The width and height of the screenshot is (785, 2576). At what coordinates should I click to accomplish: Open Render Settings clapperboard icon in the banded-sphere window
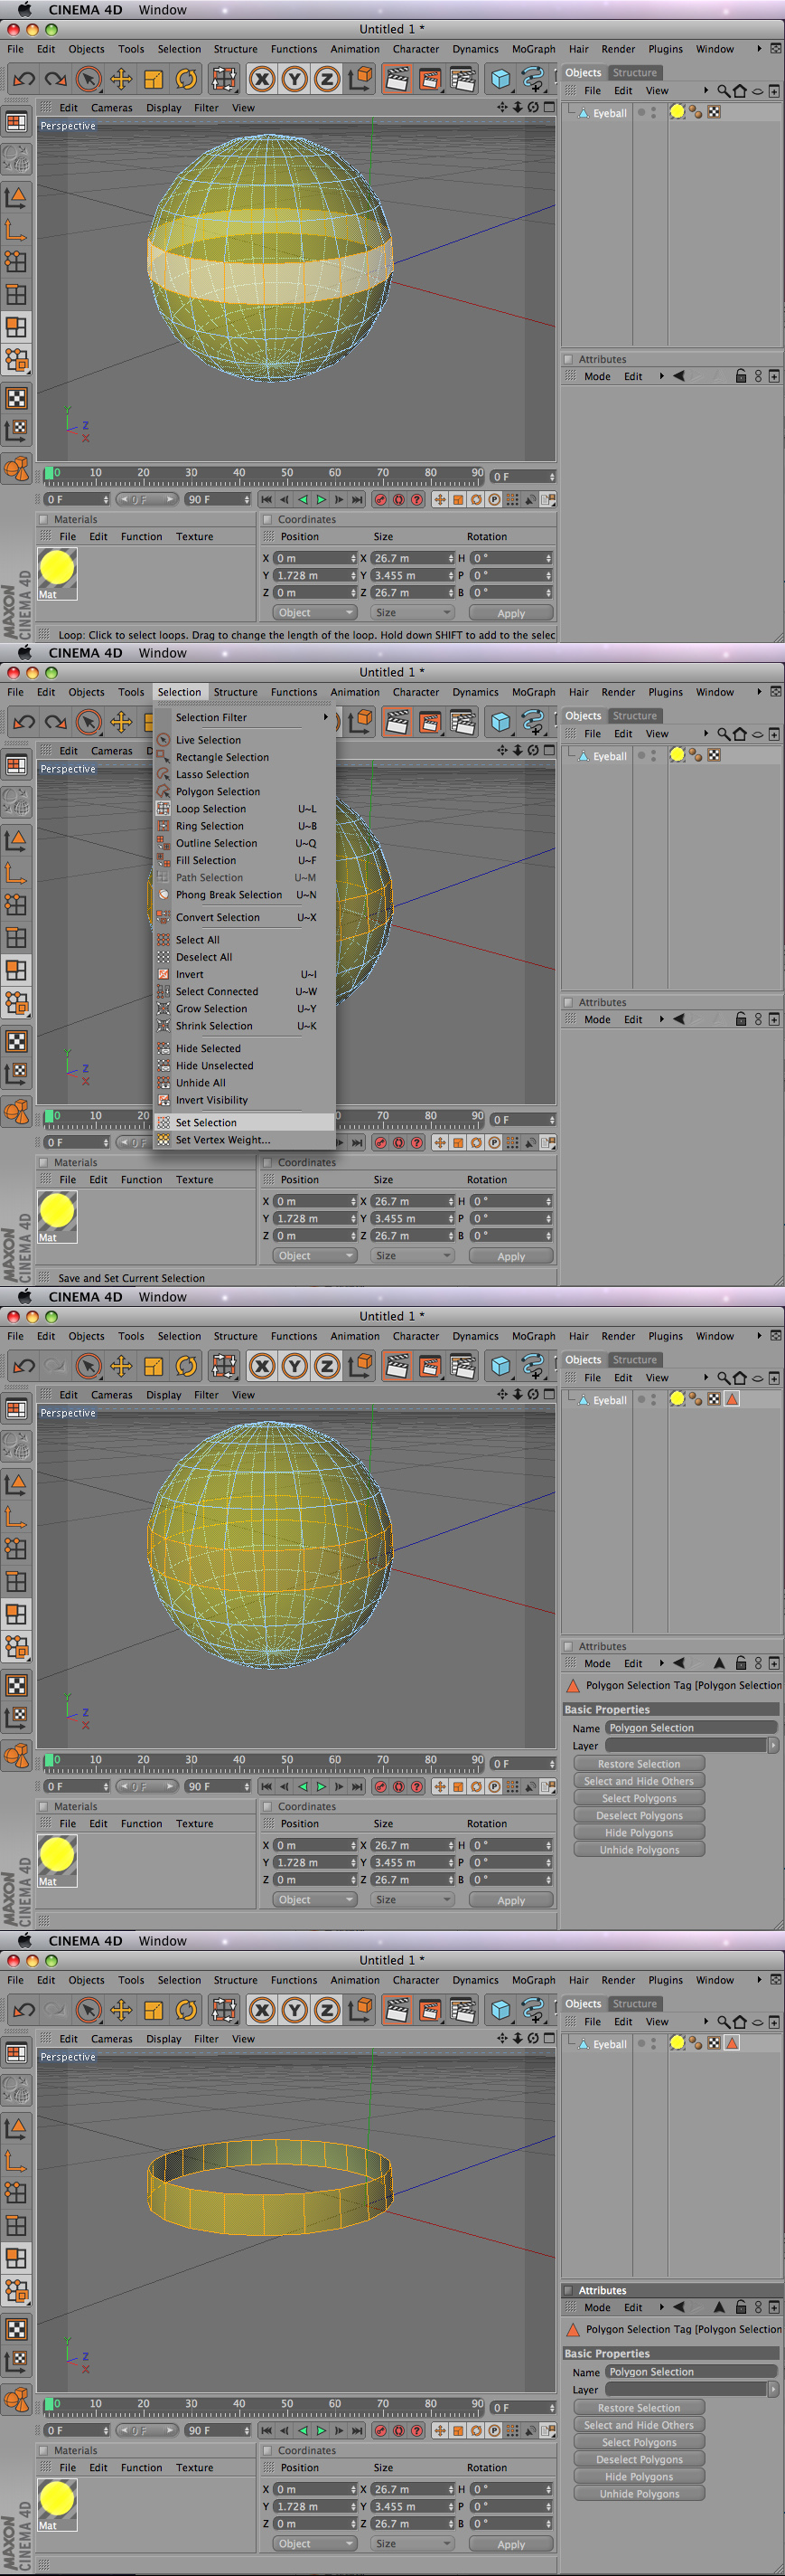463,79
